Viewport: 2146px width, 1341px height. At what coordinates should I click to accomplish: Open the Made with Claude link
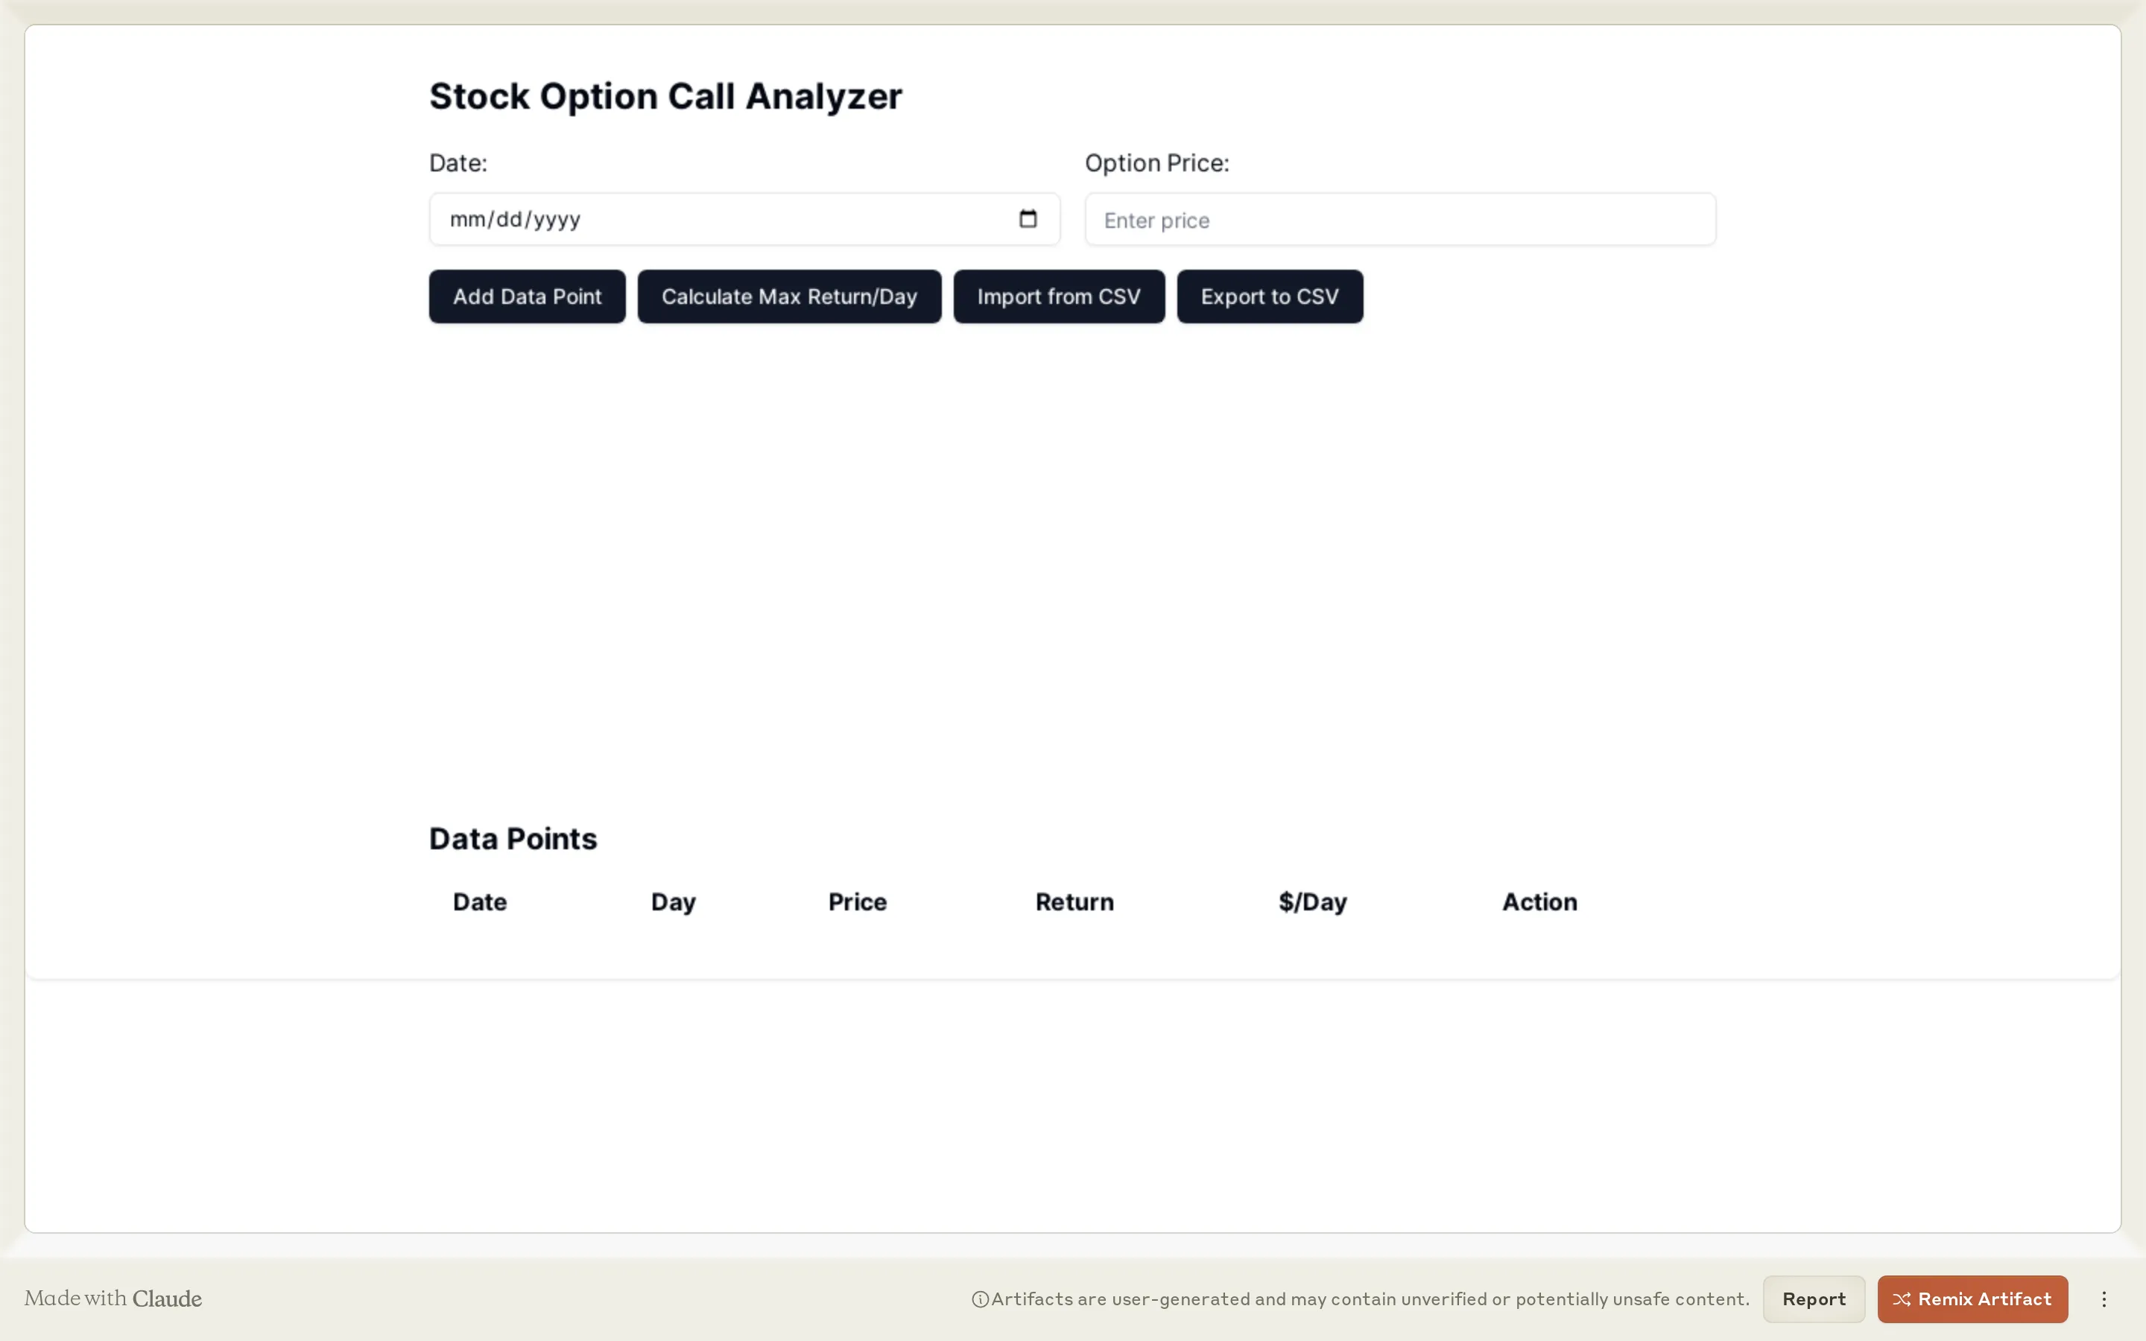(113, 1299)
